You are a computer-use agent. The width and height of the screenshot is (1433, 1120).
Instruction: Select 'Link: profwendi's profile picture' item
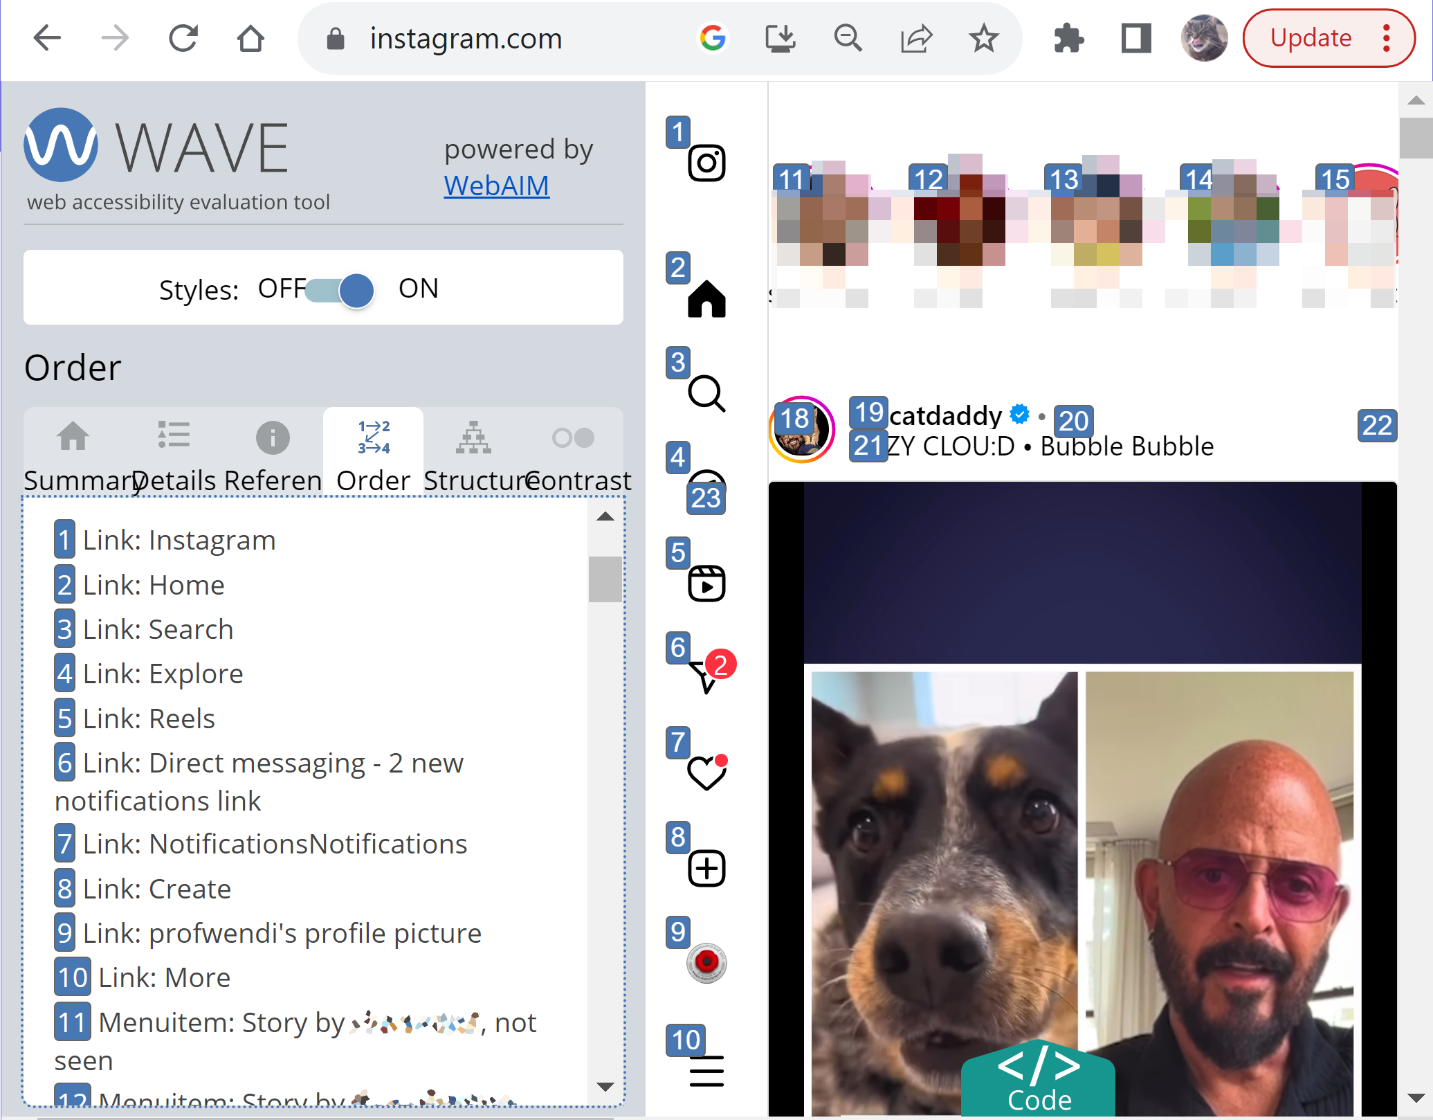[x=268, y=933]
